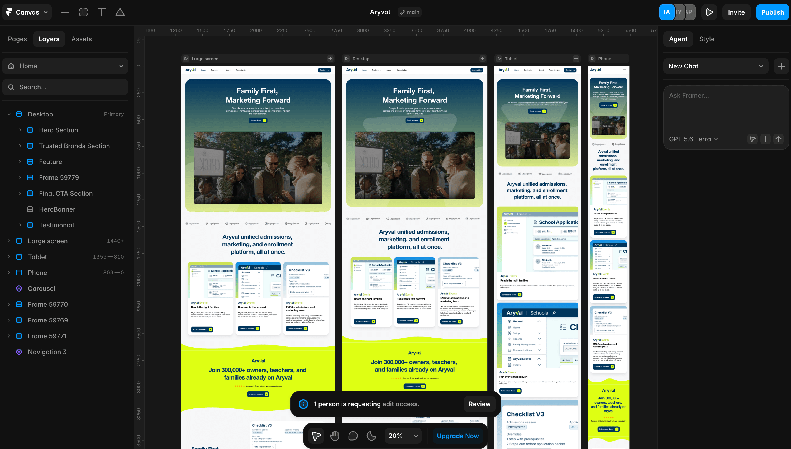Select the HeroBanner layer
Viewport: 791px width, 449px height.
pos(65,209)
